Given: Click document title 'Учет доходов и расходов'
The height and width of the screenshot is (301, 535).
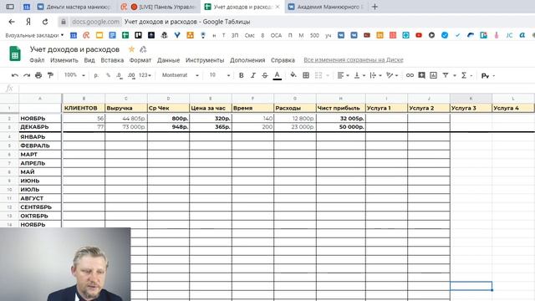Looking at the screenshot, I should click(x=74, y=49).
